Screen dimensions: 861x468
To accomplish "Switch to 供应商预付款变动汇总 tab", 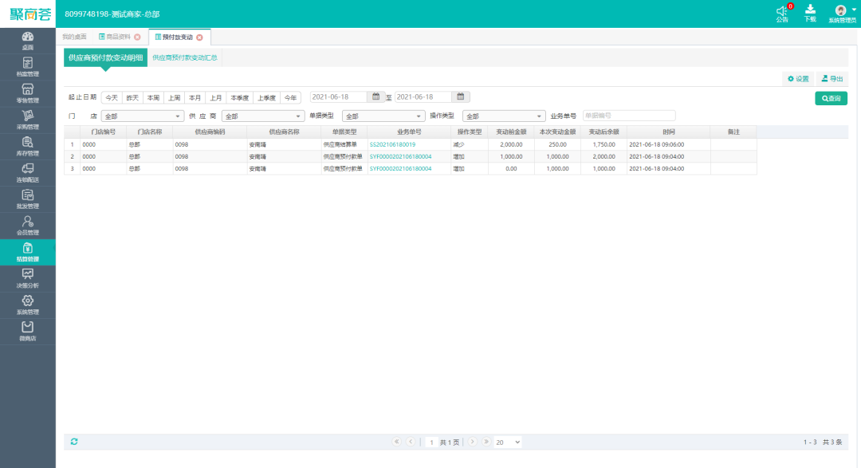I will [185, 57].
